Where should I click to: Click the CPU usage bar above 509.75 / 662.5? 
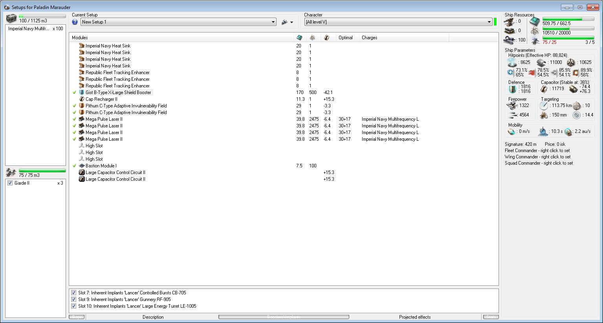point(568,19)
